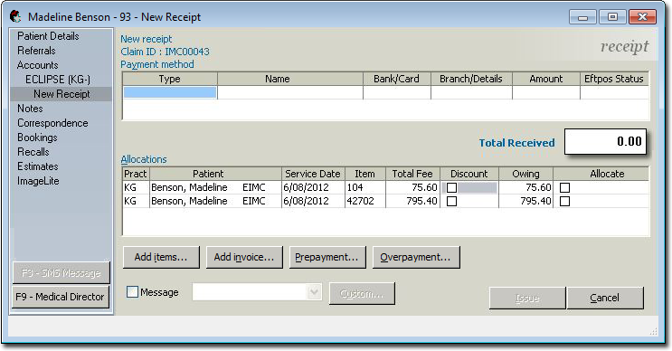Tick the Message checkbox
This screenshot has width=672, height=351.
[132, 292]
